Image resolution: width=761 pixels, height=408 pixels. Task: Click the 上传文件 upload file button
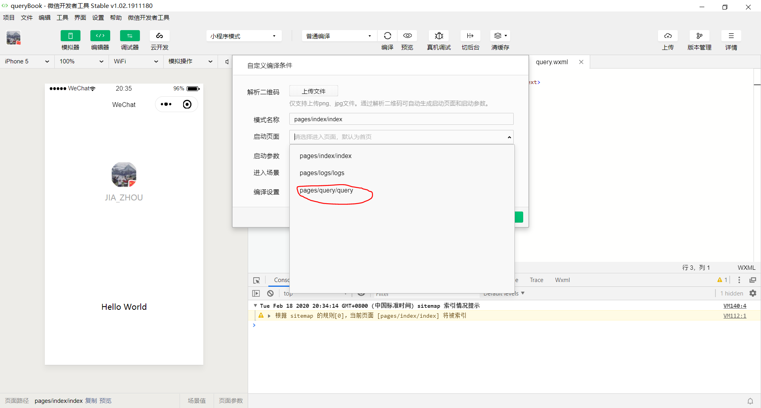click(314, 91)
